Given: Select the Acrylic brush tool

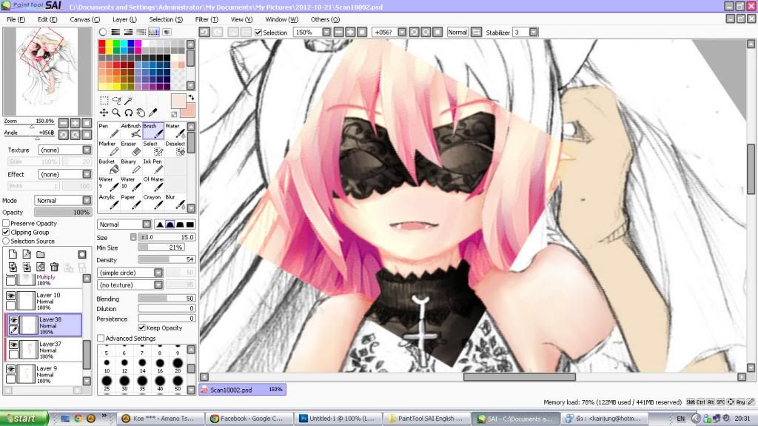Looking at the screenshot, I should pos(109,202).
